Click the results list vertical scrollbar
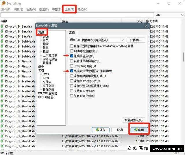The width and height of the screenshot is (185, 155). pyautogui.click(x=184, y=57)
